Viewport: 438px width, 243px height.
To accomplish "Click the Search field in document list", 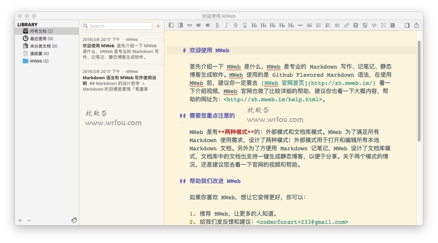I will 117,26.
